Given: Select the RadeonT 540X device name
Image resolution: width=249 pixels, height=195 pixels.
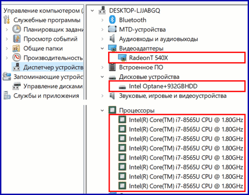Looking at the screenshot, I should [148, 58].
